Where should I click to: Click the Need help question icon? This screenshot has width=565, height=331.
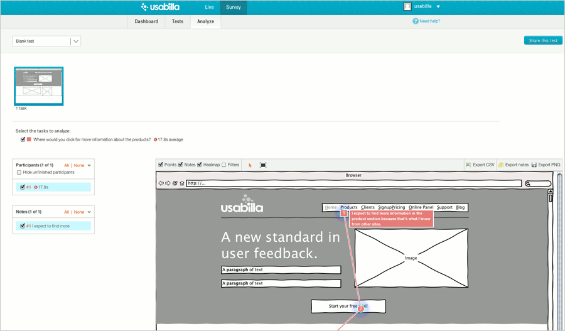click(415, 21)
